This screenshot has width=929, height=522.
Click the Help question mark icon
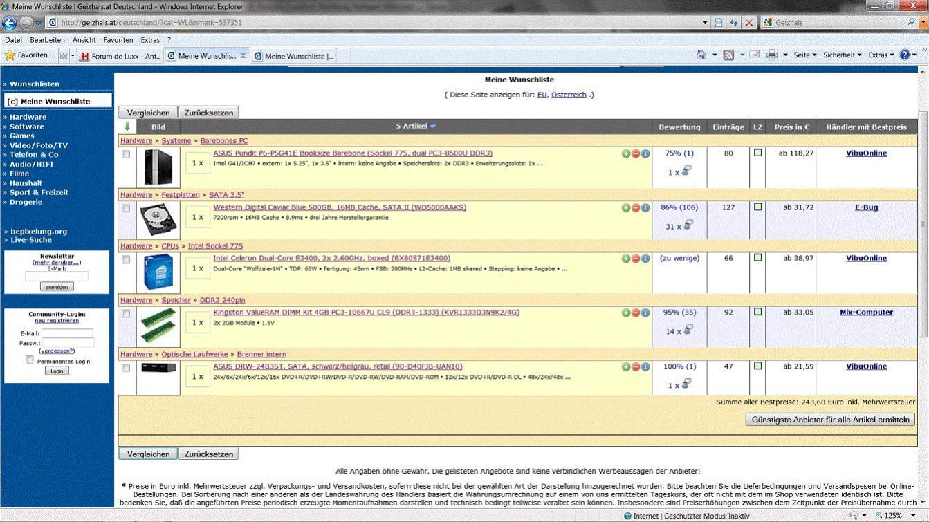(904, 55)
